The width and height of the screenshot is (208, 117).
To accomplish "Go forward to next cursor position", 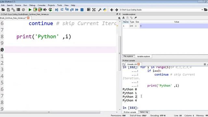I will pyautogui.click(x=116, y=10).
